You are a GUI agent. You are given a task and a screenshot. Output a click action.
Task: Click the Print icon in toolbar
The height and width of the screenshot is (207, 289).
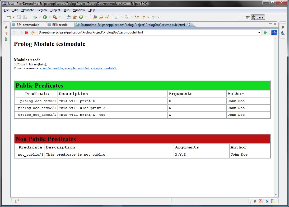[x=25, y=17]
